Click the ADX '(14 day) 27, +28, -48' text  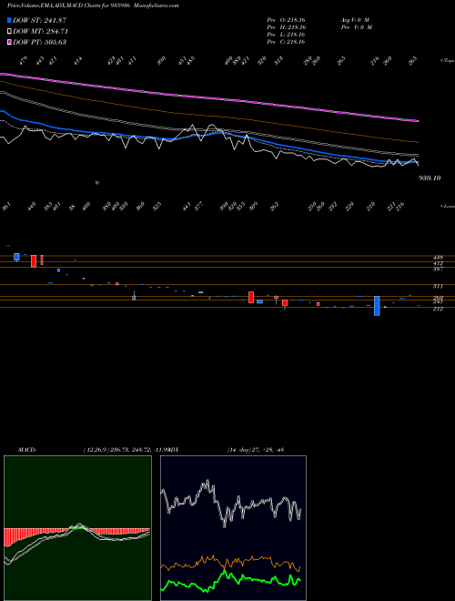click(x=256, y=450)
